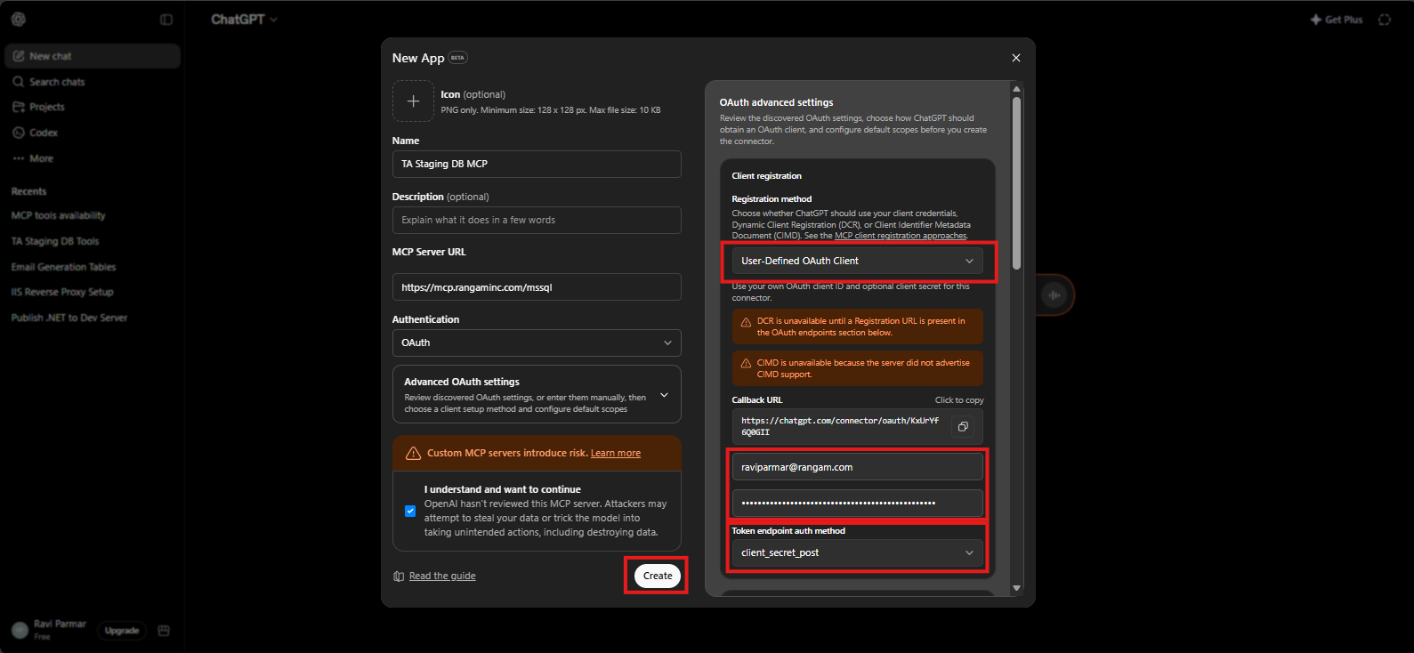
Task: Click the MCP Server URL field
Action: tap(537, 287)
